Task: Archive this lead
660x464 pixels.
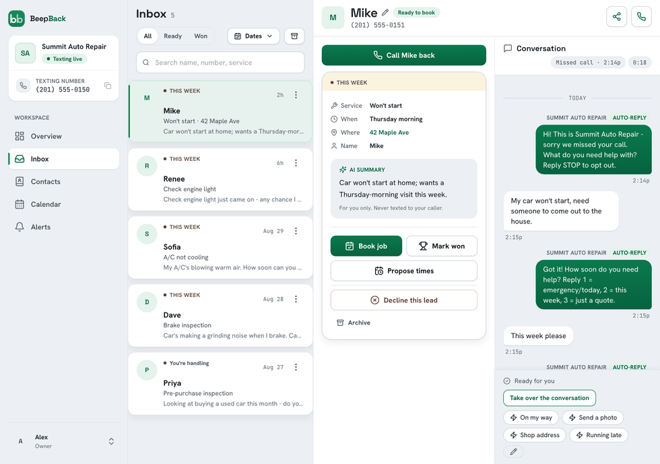Action: (354, 323)
